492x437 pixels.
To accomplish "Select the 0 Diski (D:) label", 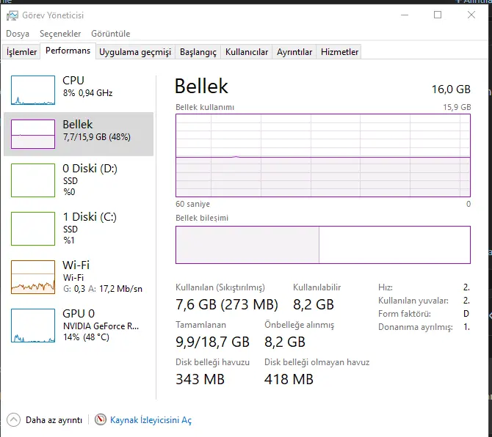I will pyautogui.click(x=90, y=169).
